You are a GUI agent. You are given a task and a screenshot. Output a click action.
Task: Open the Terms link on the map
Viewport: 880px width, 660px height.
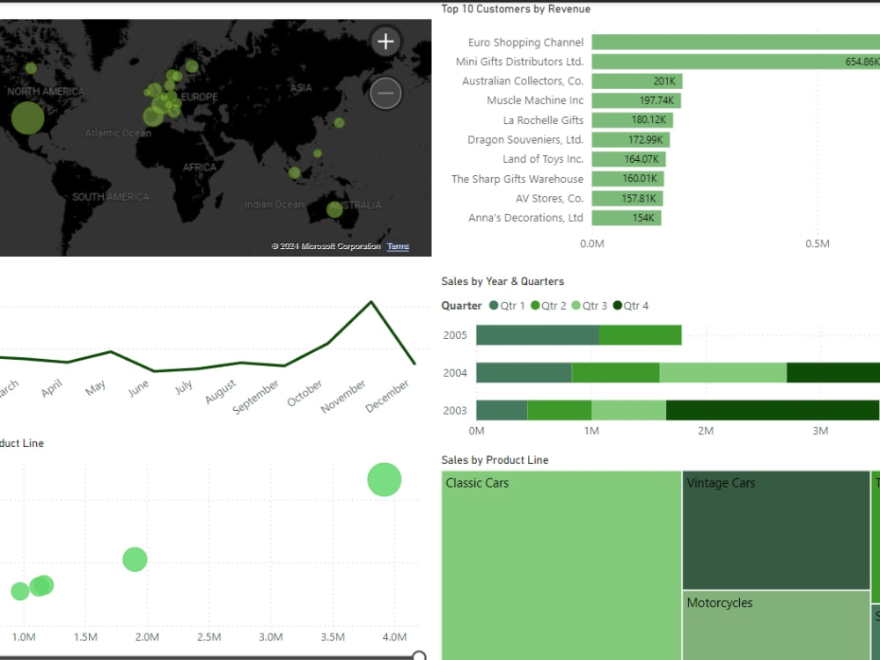pos(397,246)
